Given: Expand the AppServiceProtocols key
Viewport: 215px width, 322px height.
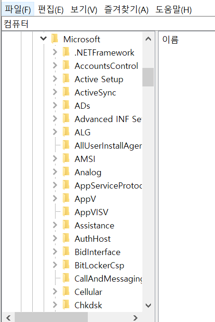Looking at the screenshot, I should click(x=55, y=185).
